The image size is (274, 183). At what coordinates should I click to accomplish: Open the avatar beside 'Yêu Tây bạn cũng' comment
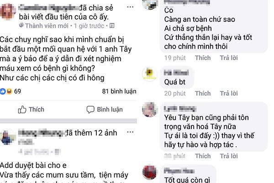150,110
